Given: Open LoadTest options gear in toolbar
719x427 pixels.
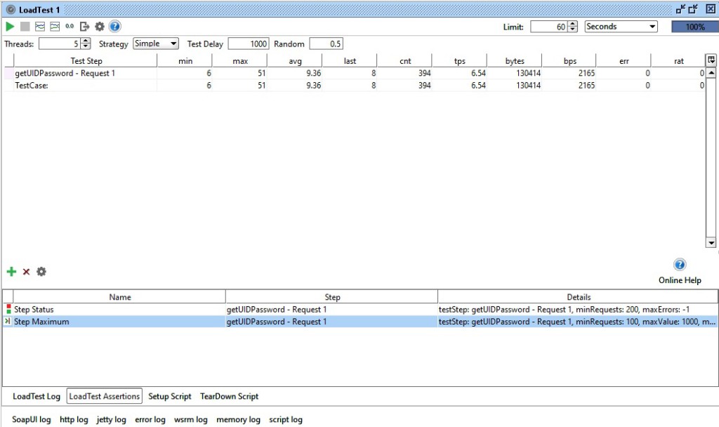Looking at the screenshot, I should click(x=100, y=27).
